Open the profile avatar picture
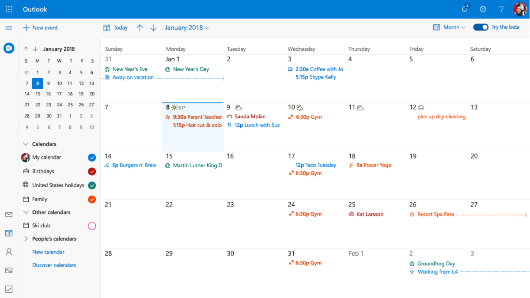 pyautogui.click(x=519, y=9)
